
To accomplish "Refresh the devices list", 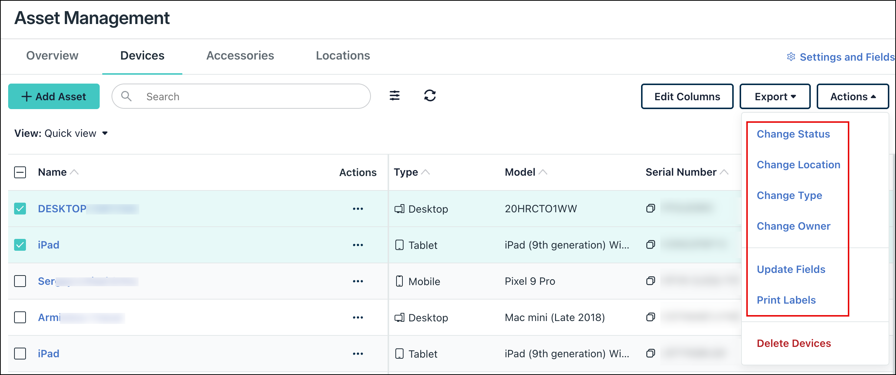I will coord(430,96).
